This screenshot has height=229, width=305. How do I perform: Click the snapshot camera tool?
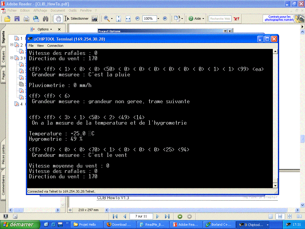(94, 19)
